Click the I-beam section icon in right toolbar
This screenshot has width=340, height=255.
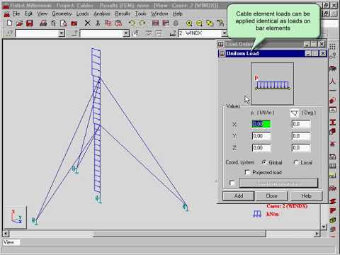[x=332, y=123]
